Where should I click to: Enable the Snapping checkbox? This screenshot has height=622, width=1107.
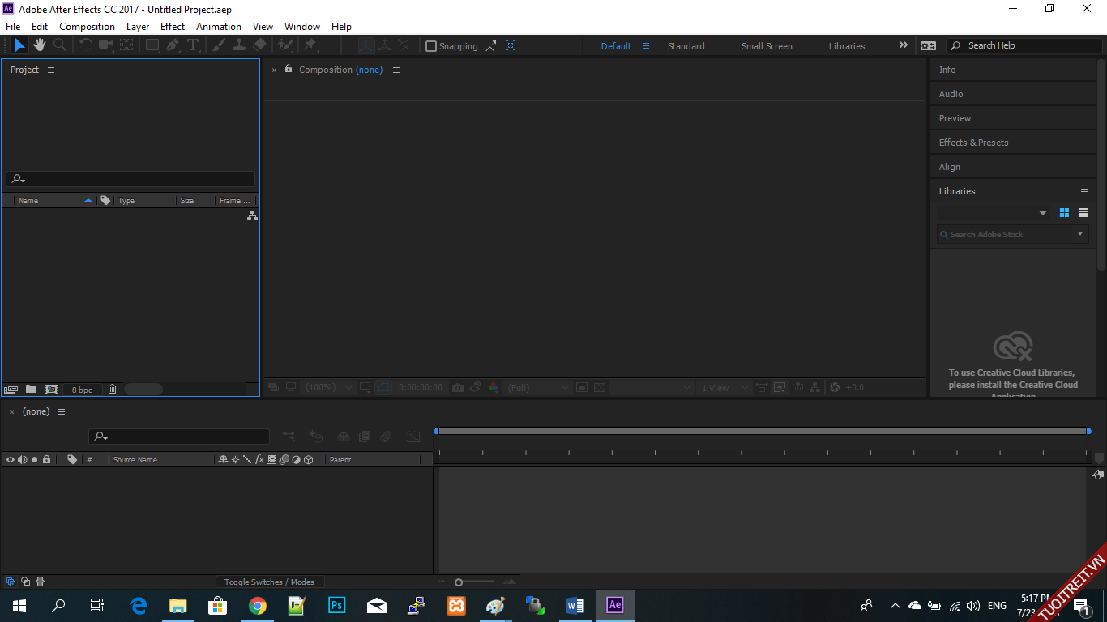coord(431,46)
